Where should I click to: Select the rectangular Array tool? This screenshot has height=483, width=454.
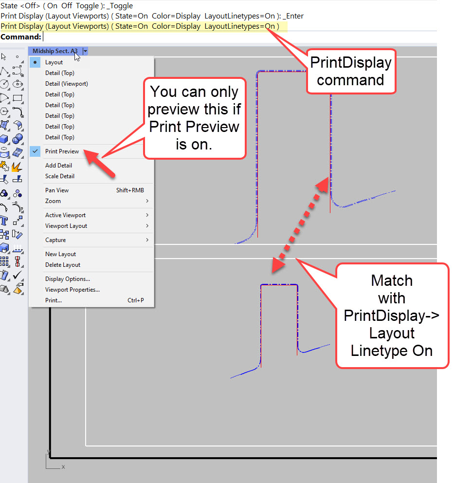point(4,261)
